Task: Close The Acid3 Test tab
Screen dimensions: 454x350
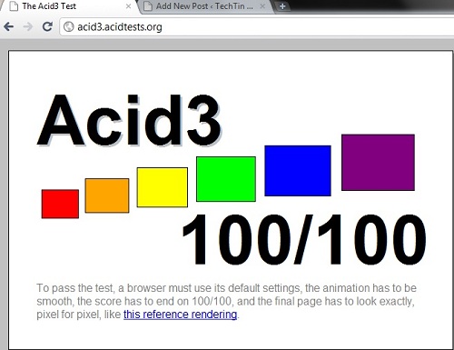Action: (129, 6)
